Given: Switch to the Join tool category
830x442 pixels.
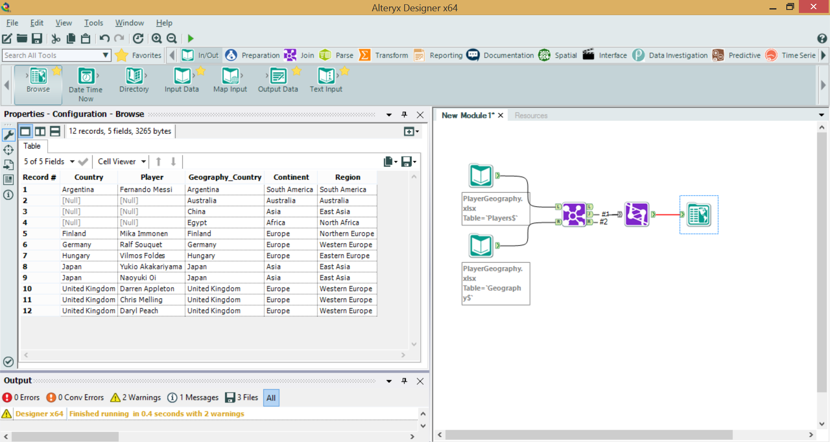Looking at the screenshot, I should click(x=299, y=55).
